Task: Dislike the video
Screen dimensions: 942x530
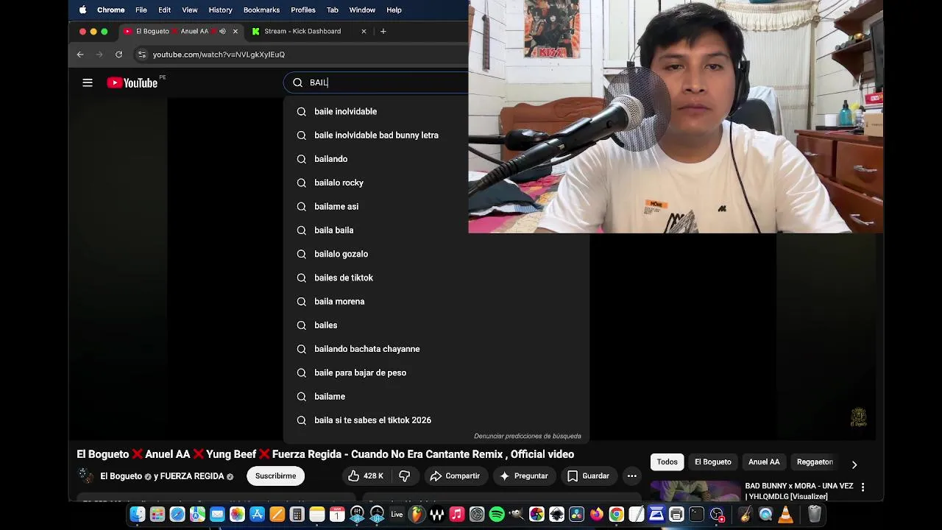Action: [405, 476]
